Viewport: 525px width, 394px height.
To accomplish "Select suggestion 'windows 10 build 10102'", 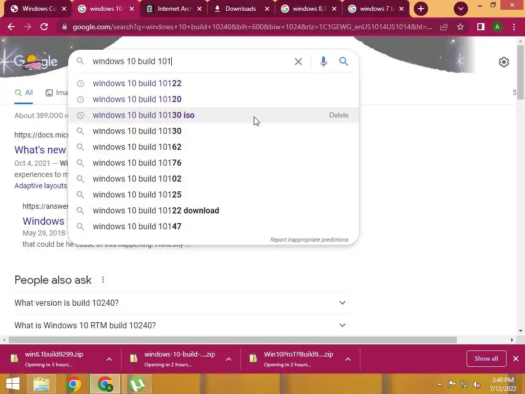I will click(x=213, y=179).
